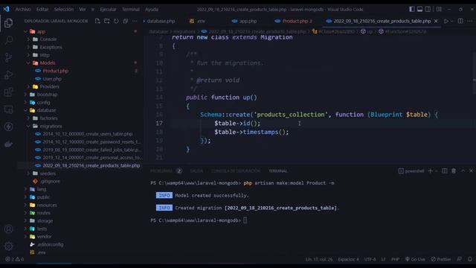Change UTF-8 encoding in status bar
Viewport: 476px width, 268px height.
click(370, 259)
